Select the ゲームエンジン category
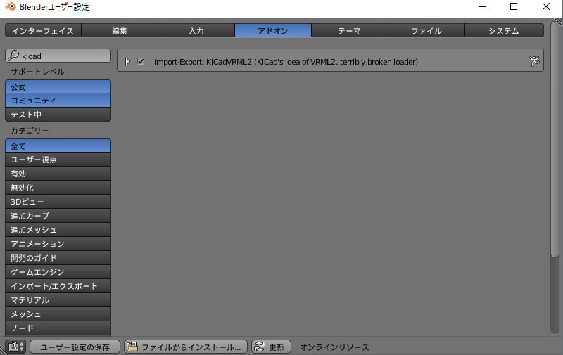Screen dimensions: 563x355 pyautogui.click(x=58, y=272)
